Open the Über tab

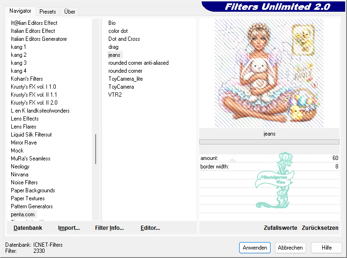(69, 12)
